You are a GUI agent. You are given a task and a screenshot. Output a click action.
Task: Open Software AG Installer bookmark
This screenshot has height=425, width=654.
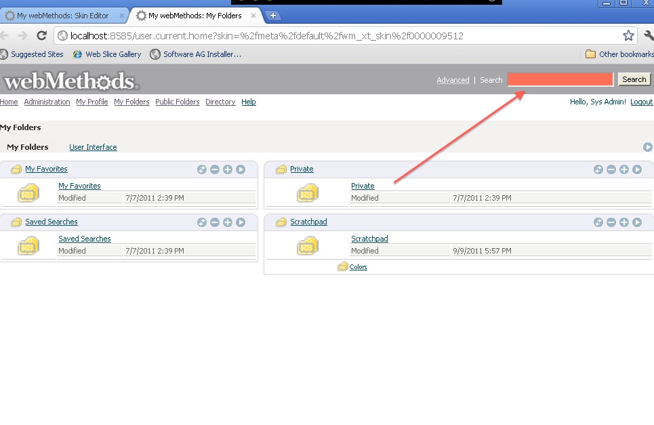tap(196, 54)
